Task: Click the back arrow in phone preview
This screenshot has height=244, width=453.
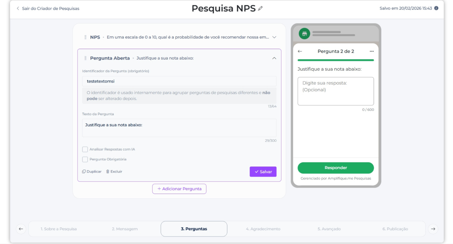Action: click(300, 51)
